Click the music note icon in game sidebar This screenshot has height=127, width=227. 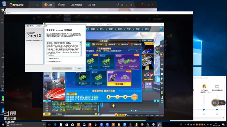(x=162, y=97)
